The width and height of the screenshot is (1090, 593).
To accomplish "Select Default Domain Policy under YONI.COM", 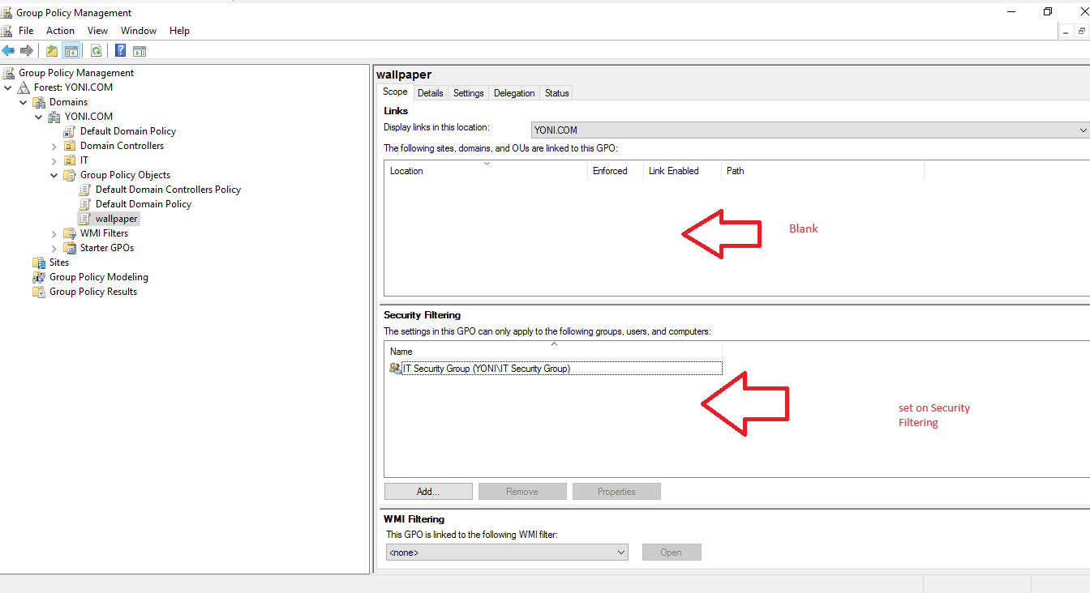I will 128,131.
